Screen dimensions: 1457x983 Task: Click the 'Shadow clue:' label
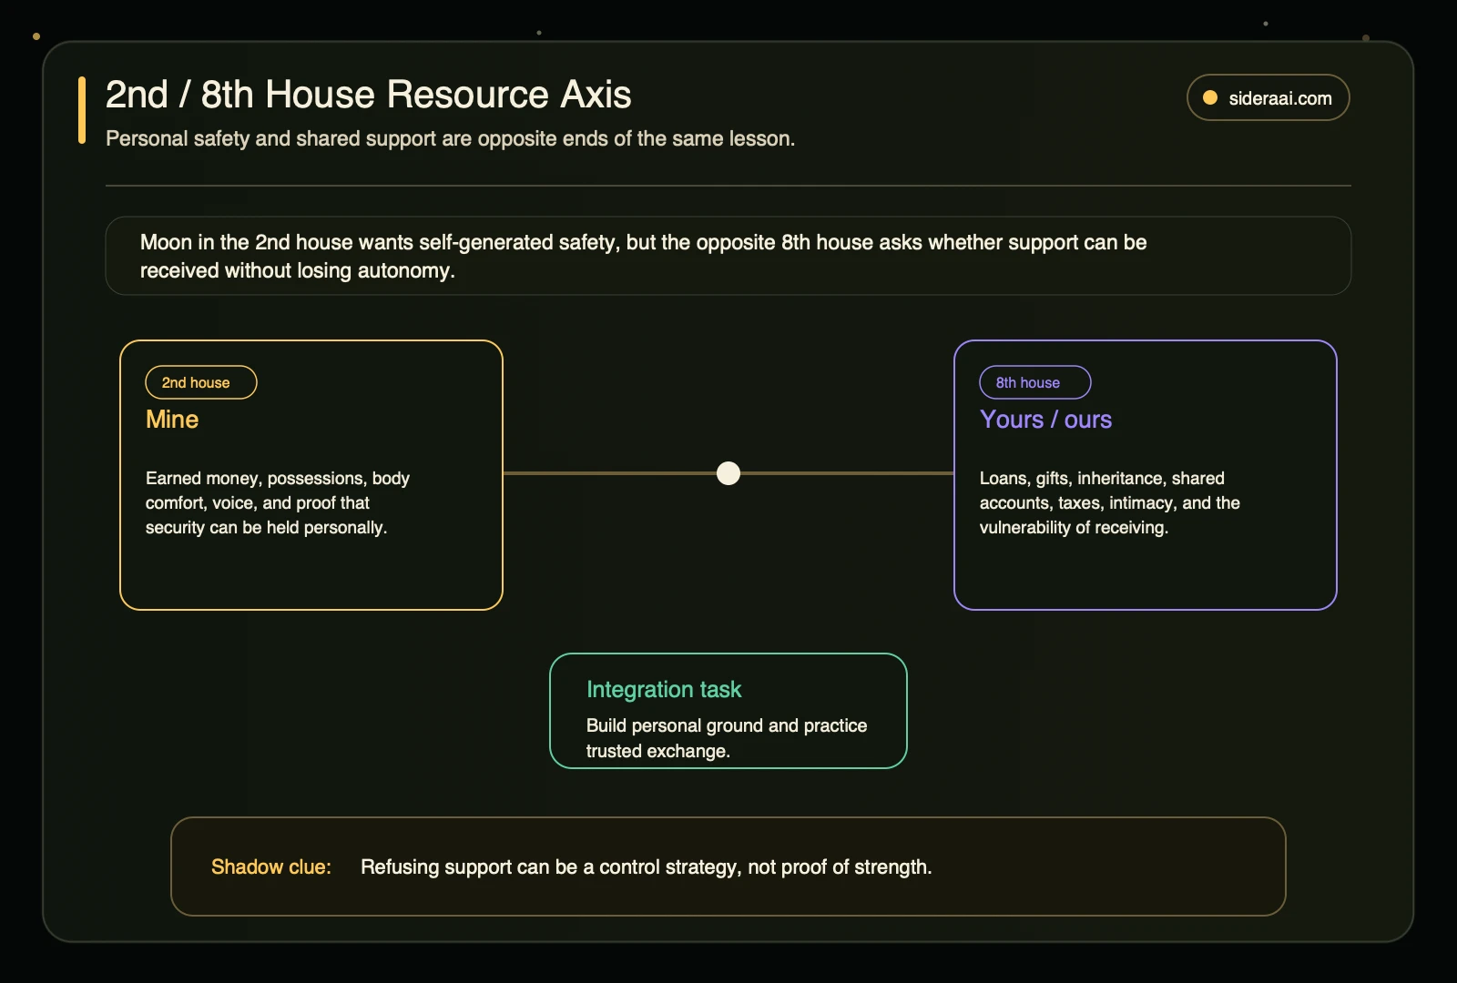[x=271, y=866]
